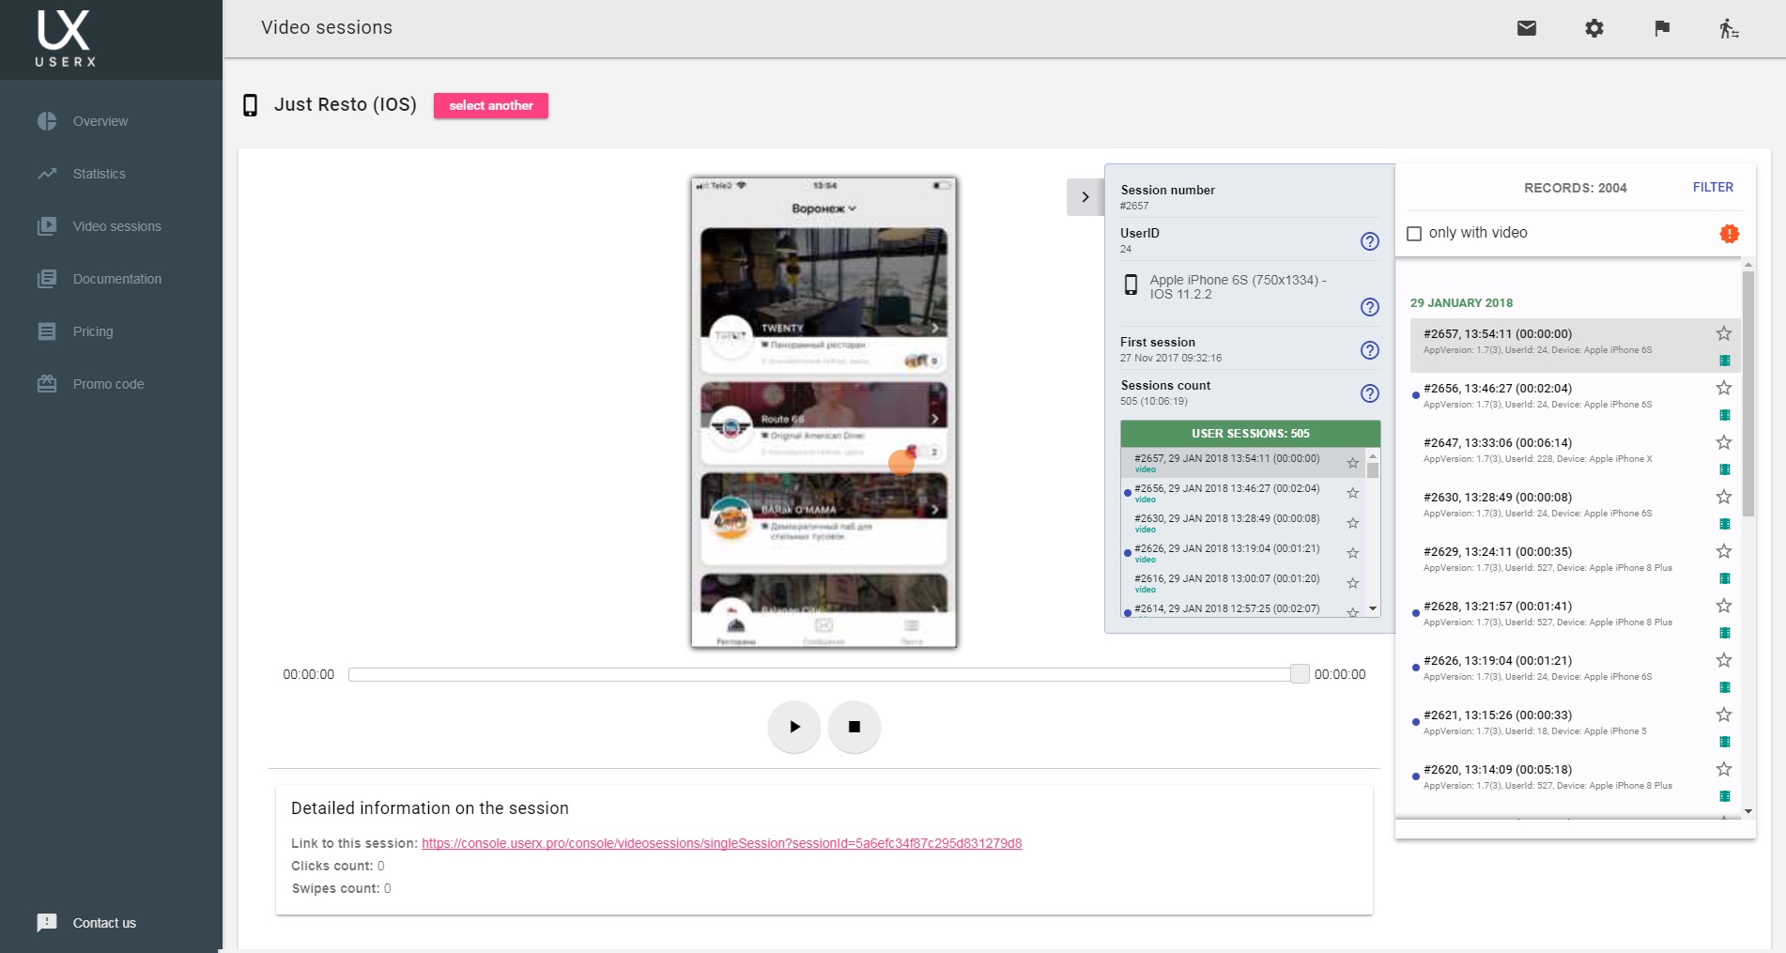
Task: Toggle only with video checkbox
Action: click(1414, 234)
